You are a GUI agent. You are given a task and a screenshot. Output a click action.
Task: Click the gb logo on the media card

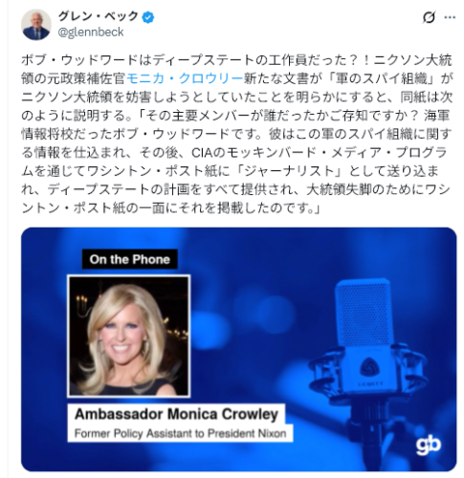tap(429, 445)
